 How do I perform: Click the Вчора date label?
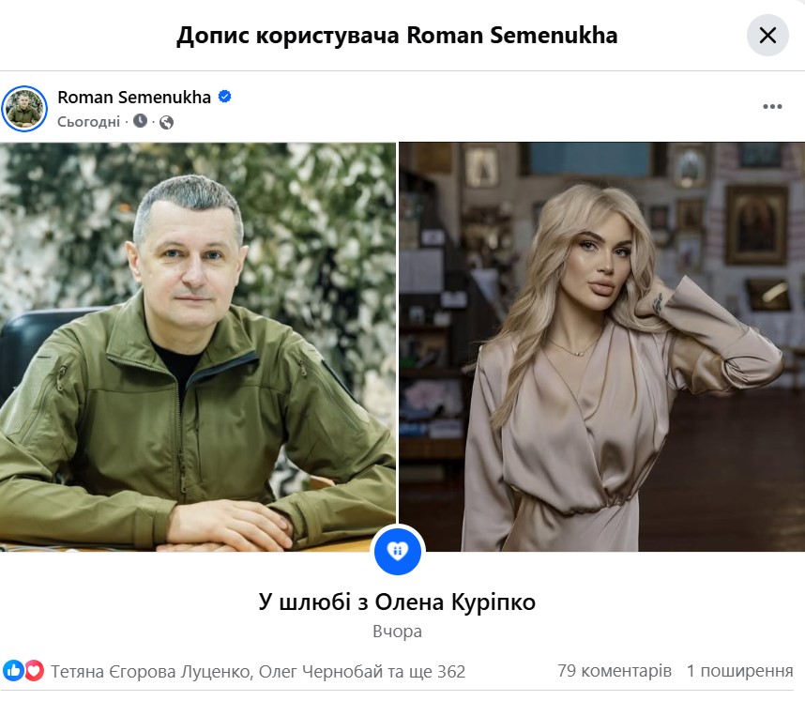[x=398, y=632]
